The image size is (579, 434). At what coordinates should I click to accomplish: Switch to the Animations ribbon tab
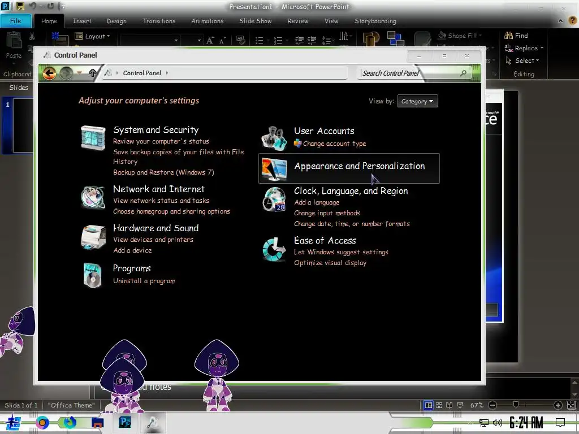coord(208,21)
